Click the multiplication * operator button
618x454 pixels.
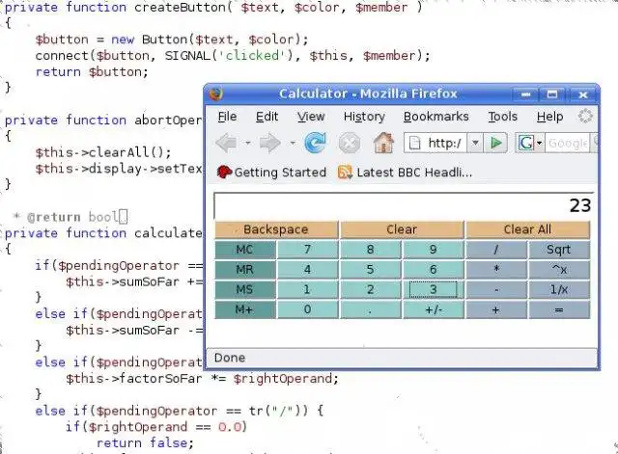[496, 270]
